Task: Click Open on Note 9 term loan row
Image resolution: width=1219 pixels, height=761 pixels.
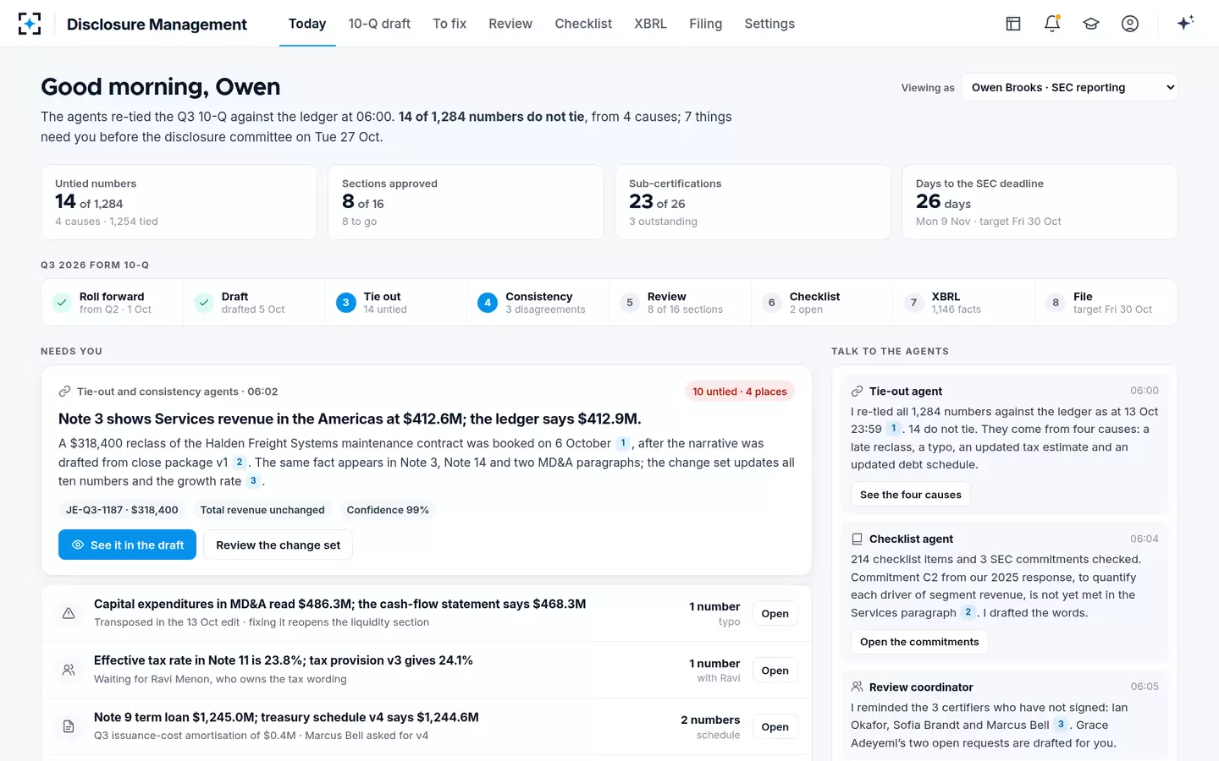Action: click(775, 727)
